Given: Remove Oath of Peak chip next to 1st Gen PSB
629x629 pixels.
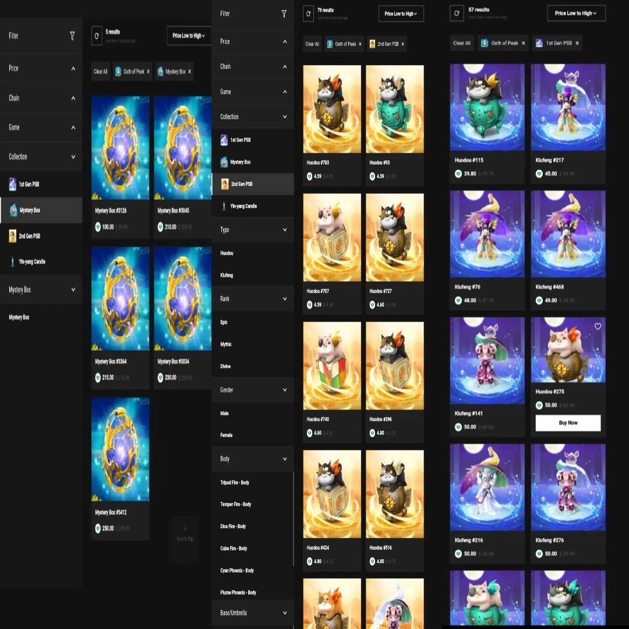Looking at the screenshot, I should [524, 43].
